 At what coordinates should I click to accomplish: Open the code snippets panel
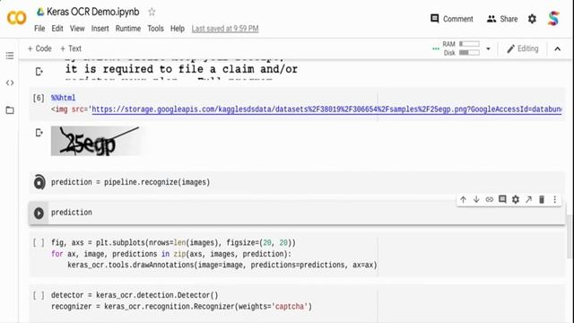10,83
